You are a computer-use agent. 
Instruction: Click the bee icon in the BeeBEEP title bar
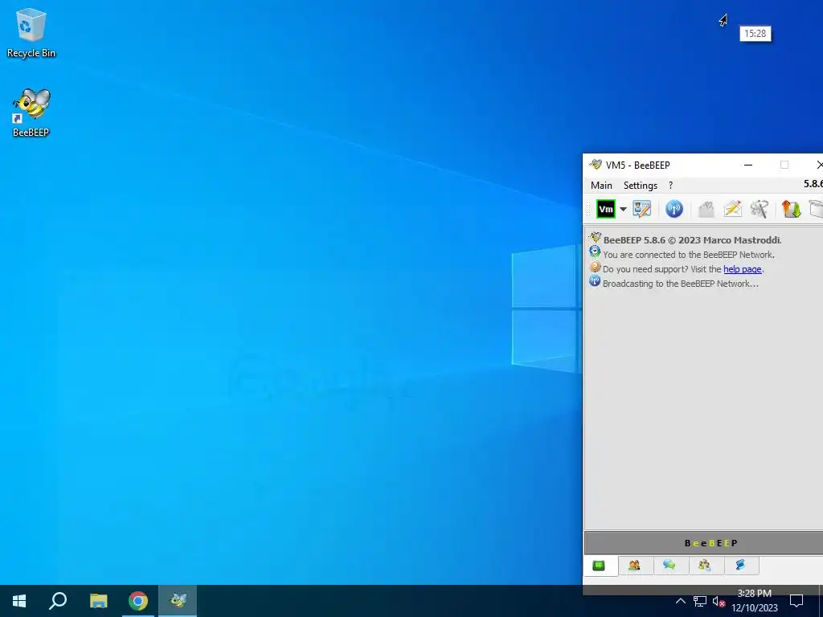tap(596, 165)
